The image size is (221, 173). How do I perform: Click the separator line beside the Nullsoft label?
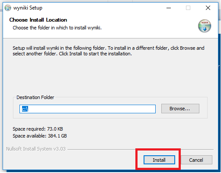[141, 149]
